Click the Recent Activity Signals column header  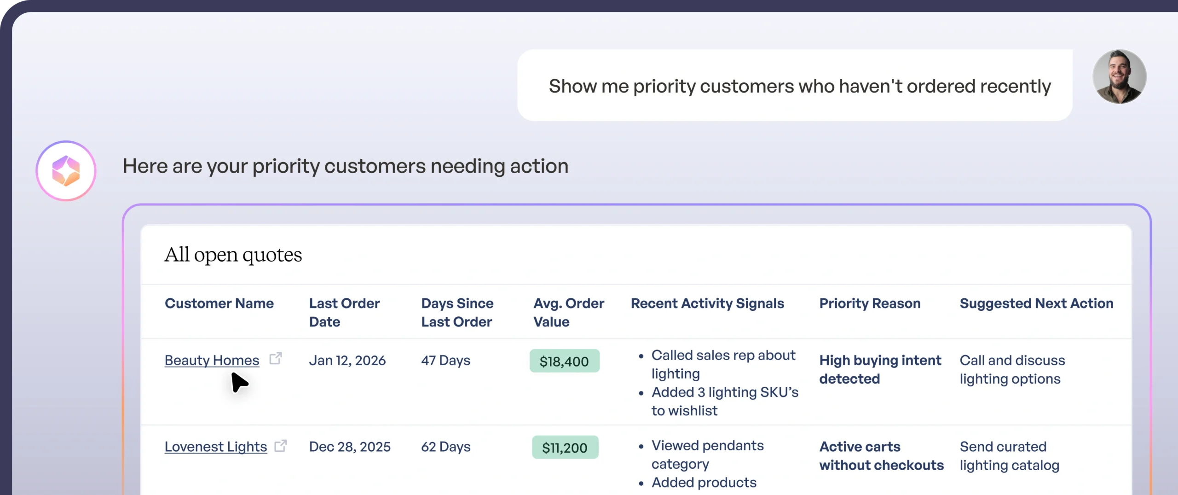(x=707, y=303)
